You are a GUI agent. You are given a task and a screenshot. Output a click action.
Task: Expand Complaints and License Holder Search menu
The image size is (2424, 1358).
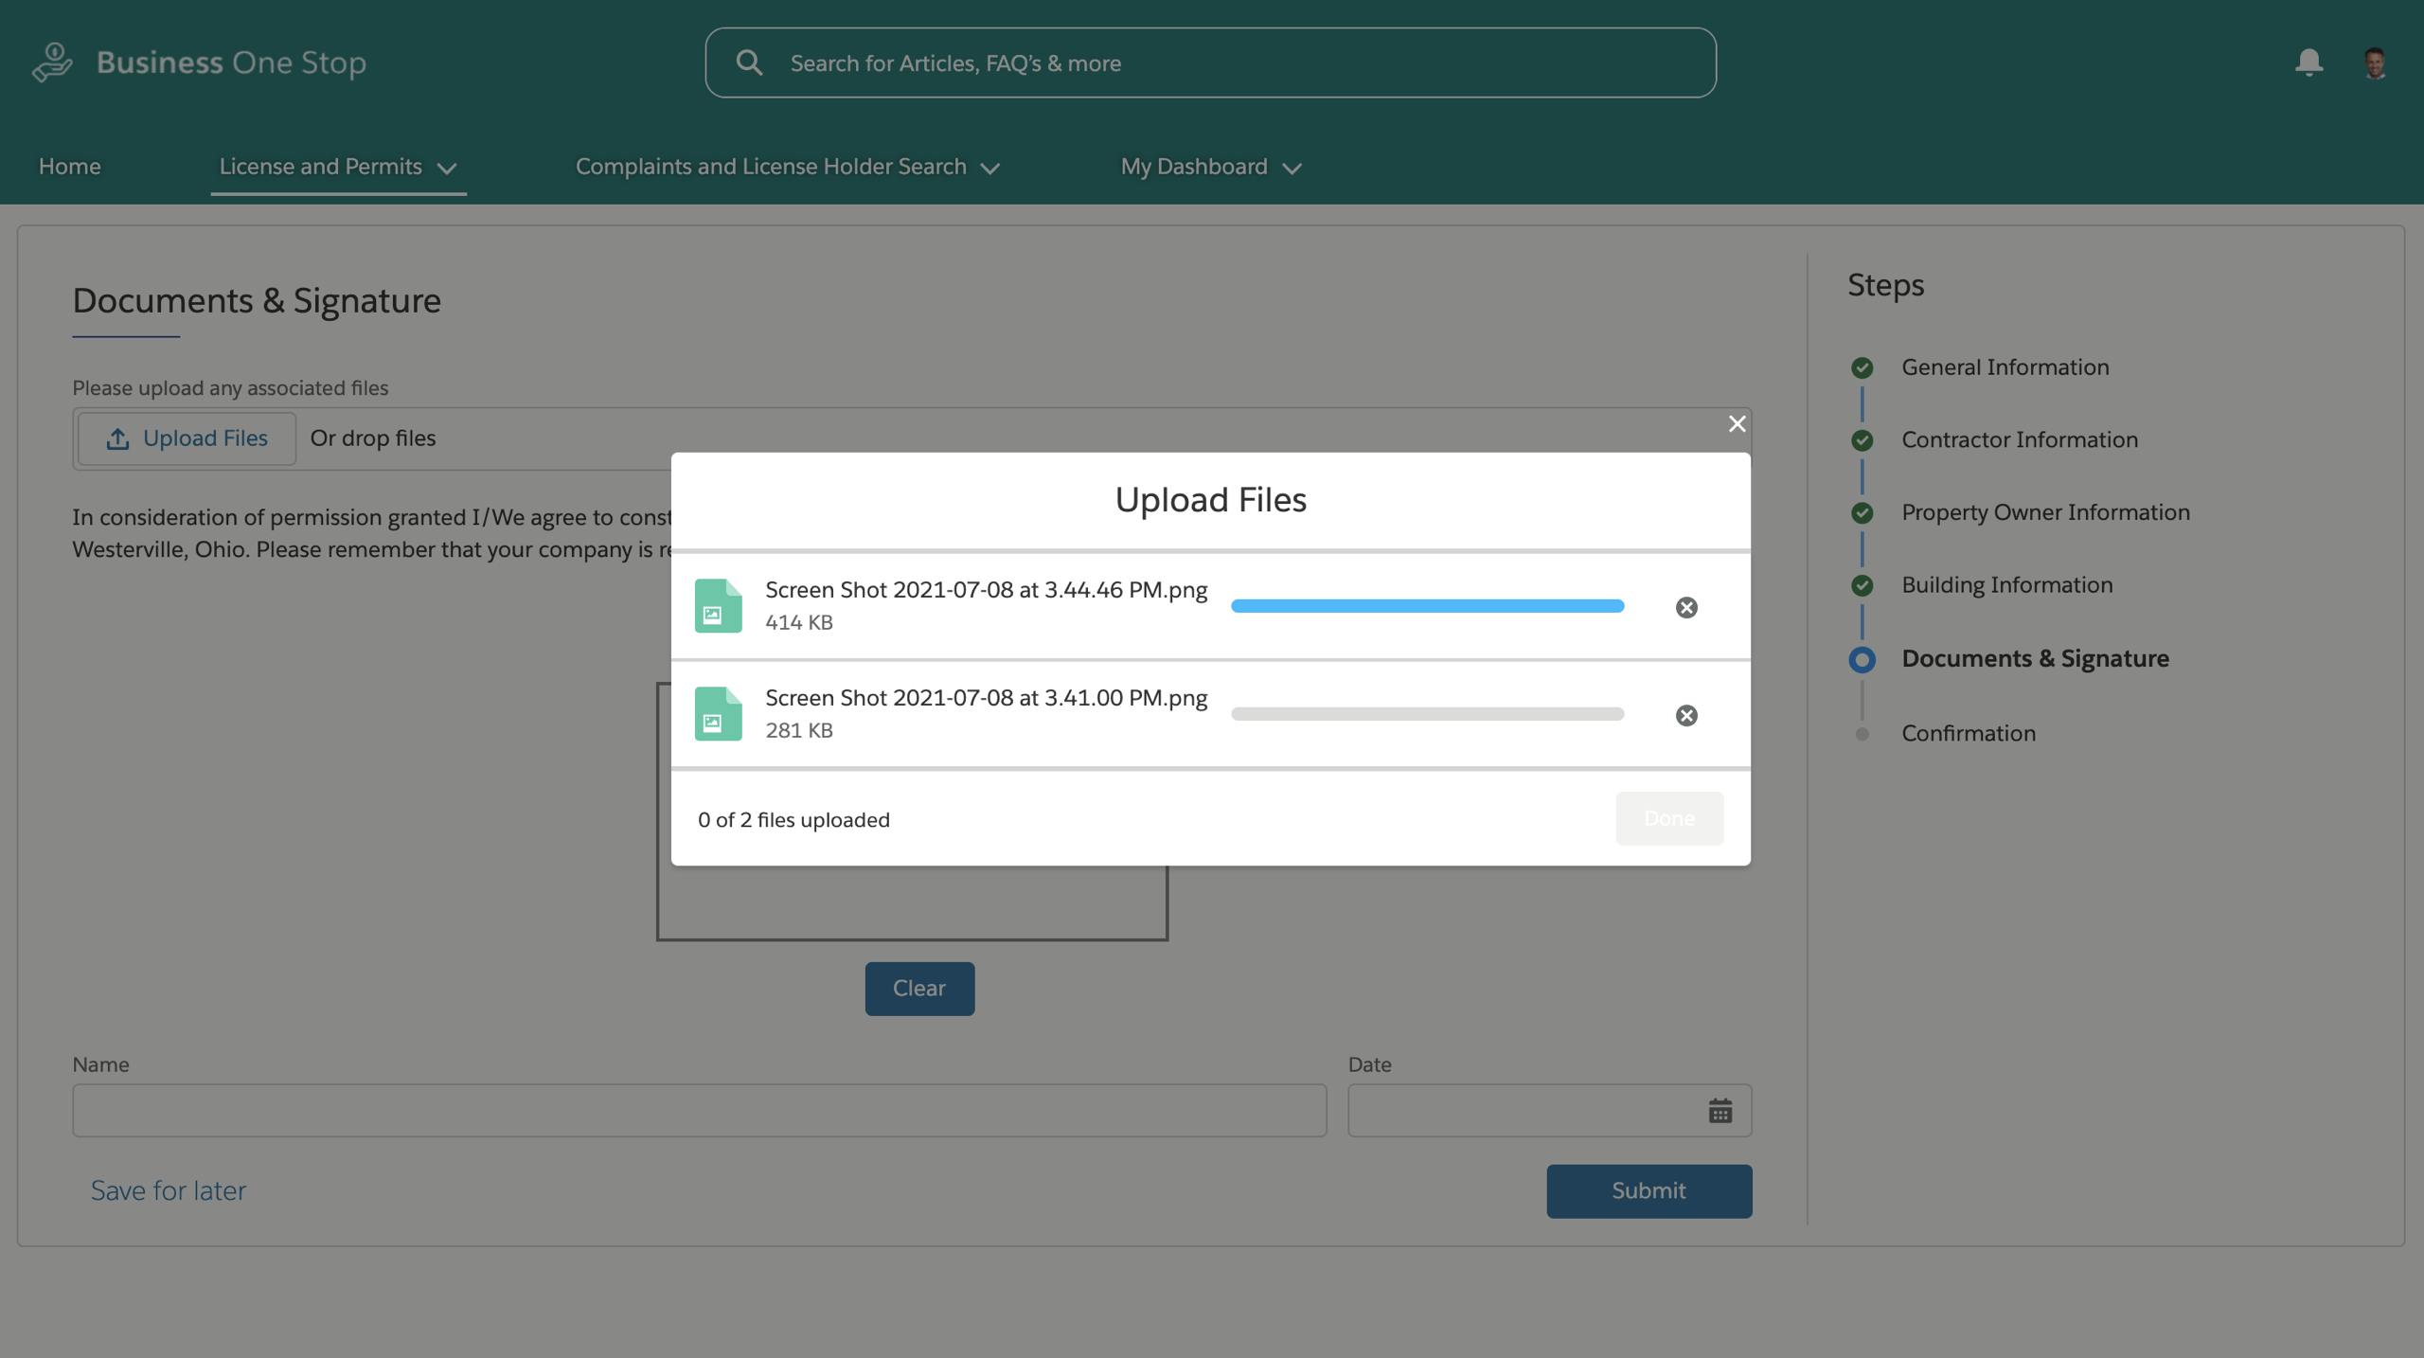pyautogui.click(x=787, y=167)
